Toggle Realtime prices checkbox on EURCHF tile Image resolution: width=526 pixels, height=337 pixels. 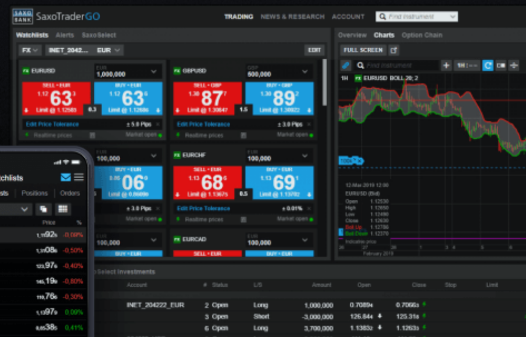coord(243,220)
